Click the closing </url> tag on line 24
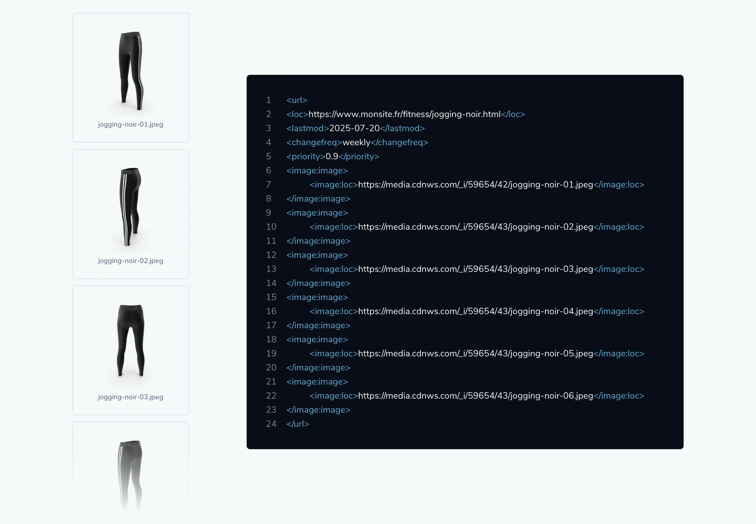Viewport: 756px width, 524px height. tap(298, 424)
